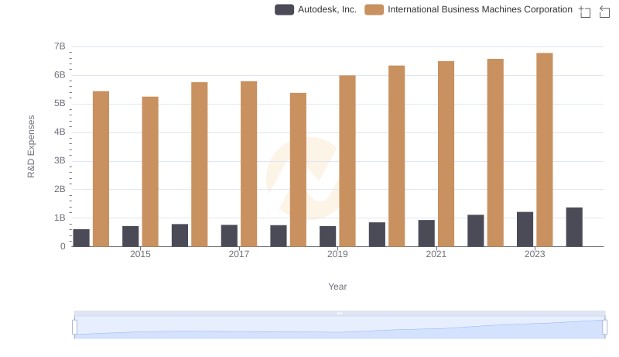Click the IBM bar for 2020
This screenshot has height=357, width=619.
point(397,156)
